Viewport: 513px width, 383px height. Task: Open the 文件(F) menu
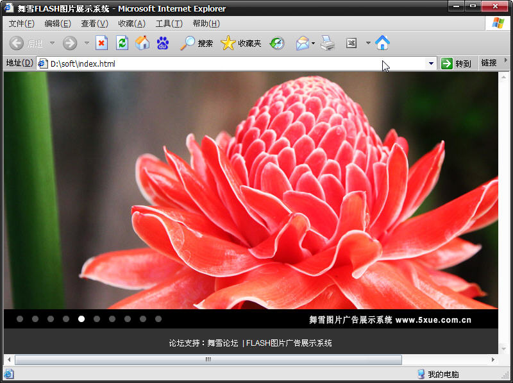click(21, 24)
